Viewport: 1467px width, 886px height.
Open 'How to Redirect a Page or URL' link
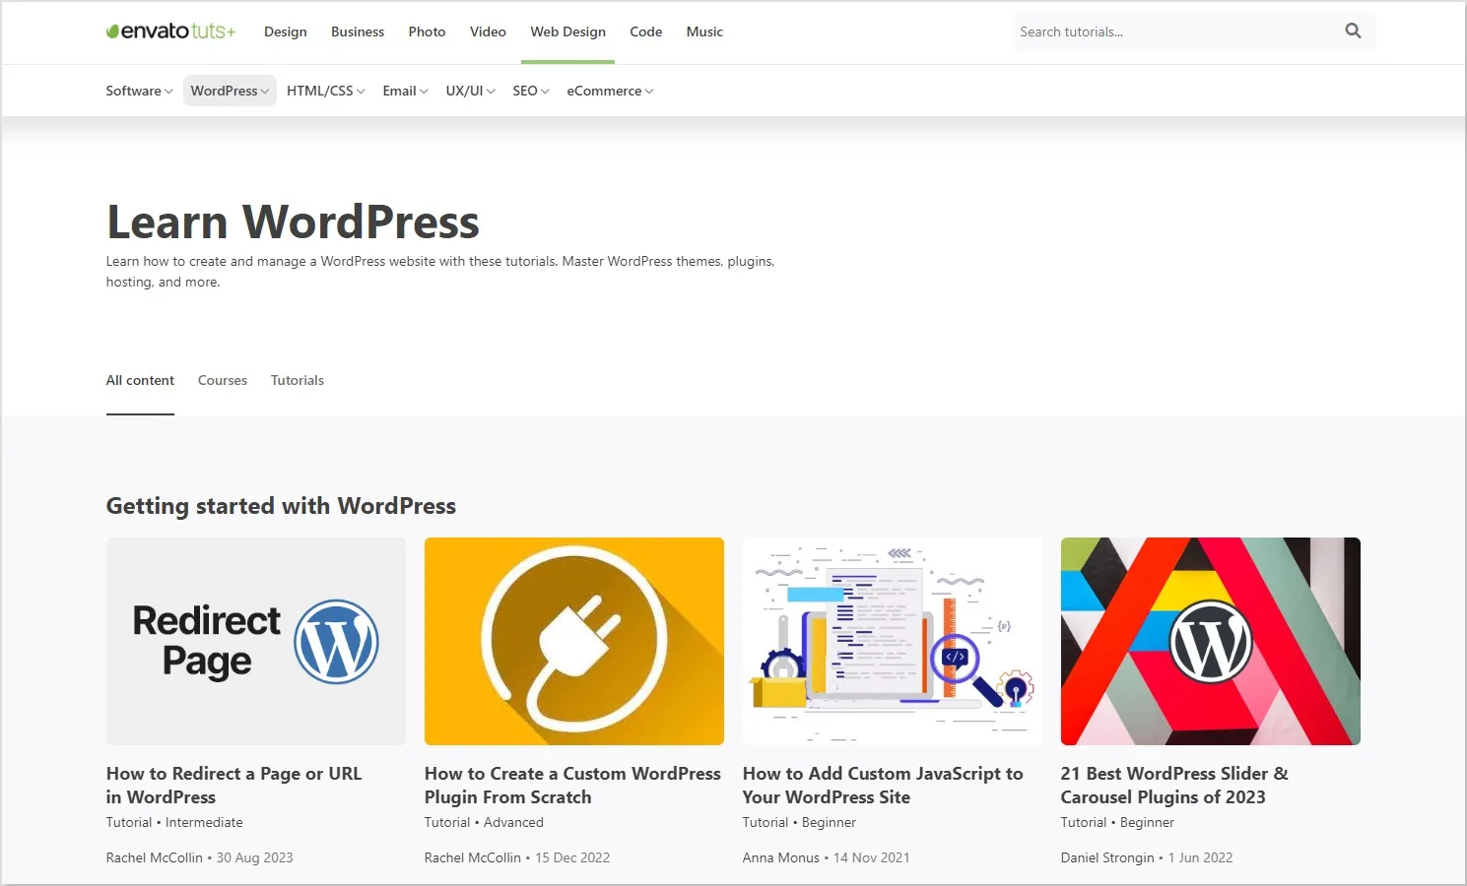(234, 786)
